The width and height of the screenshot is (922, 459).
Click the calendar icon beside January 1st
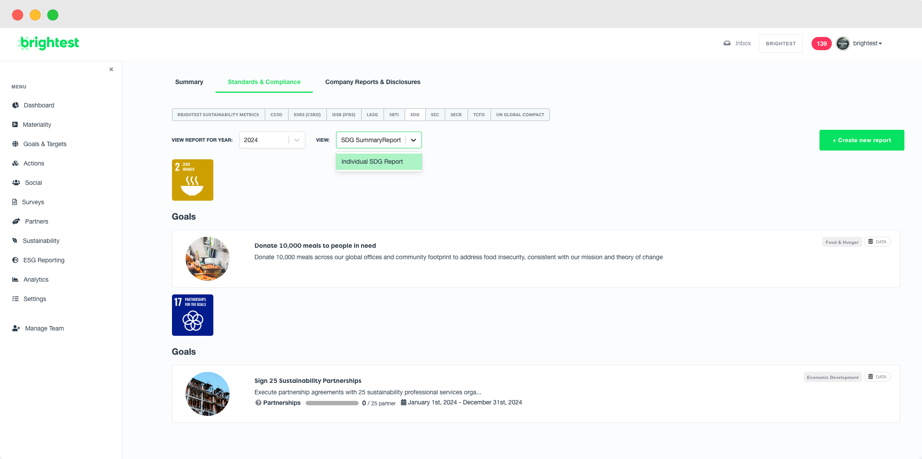[403, 402]
